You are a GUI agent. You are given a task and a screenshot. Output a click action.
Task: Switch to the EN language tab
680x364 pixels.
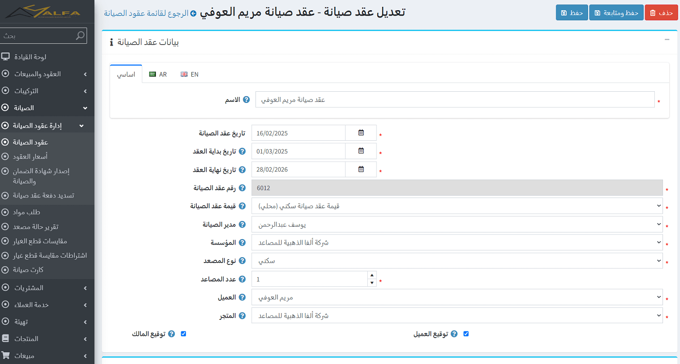189,74
